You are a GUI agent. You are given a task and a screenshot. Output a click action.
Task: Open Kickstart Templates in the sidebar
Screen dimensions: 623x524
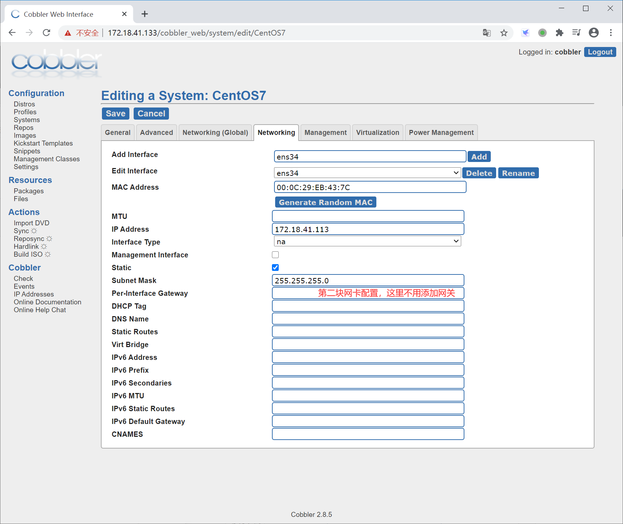(x=43, y=143)
